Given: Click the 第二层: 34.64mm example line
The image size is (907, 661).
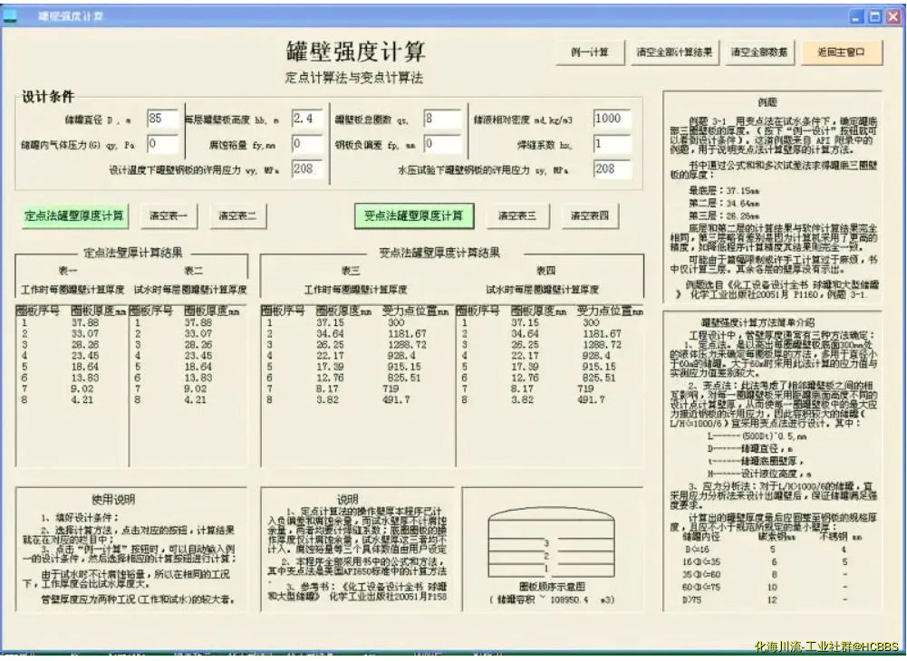Looking at the screenshot, I should [x=724, y=203].
